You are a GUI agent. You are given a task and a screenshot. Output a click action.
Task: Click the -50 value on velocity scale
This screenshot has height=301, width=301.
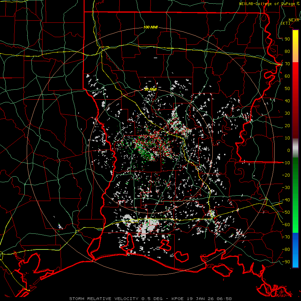tap(286, 212)
